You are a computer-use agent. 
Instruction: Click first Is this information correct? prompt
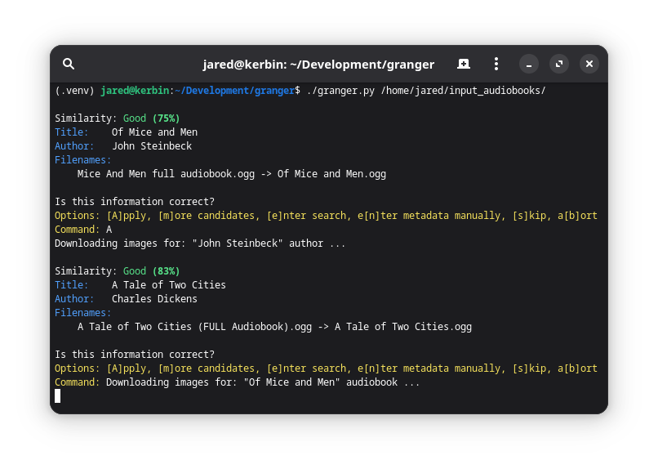[x=135, y=202]
